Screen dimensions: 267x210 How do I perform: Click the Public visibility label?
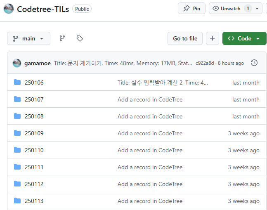point(82,9)
